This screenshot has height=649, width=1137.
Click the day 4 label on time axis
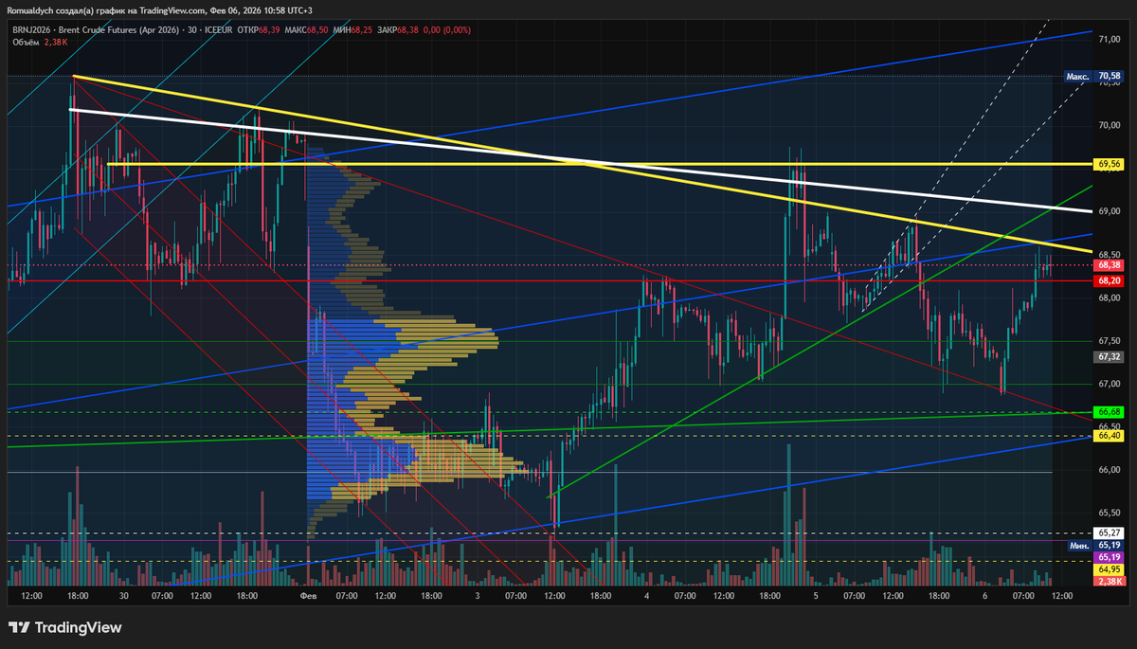coord(646,597)
